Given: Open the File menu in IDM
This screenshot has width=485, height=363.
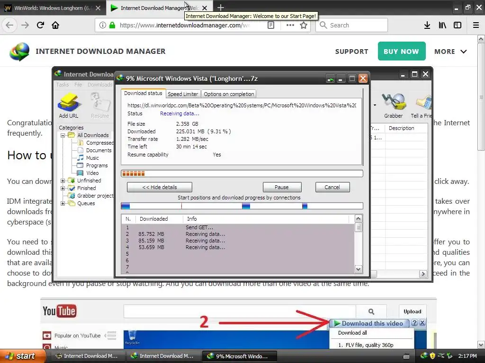Looking at the screenshot, I should (78, 85).
